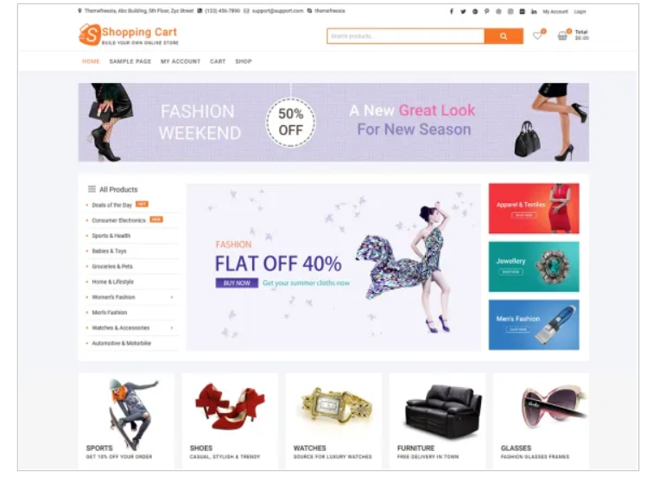Open the shopping basket cart icon

click(562, 35)
